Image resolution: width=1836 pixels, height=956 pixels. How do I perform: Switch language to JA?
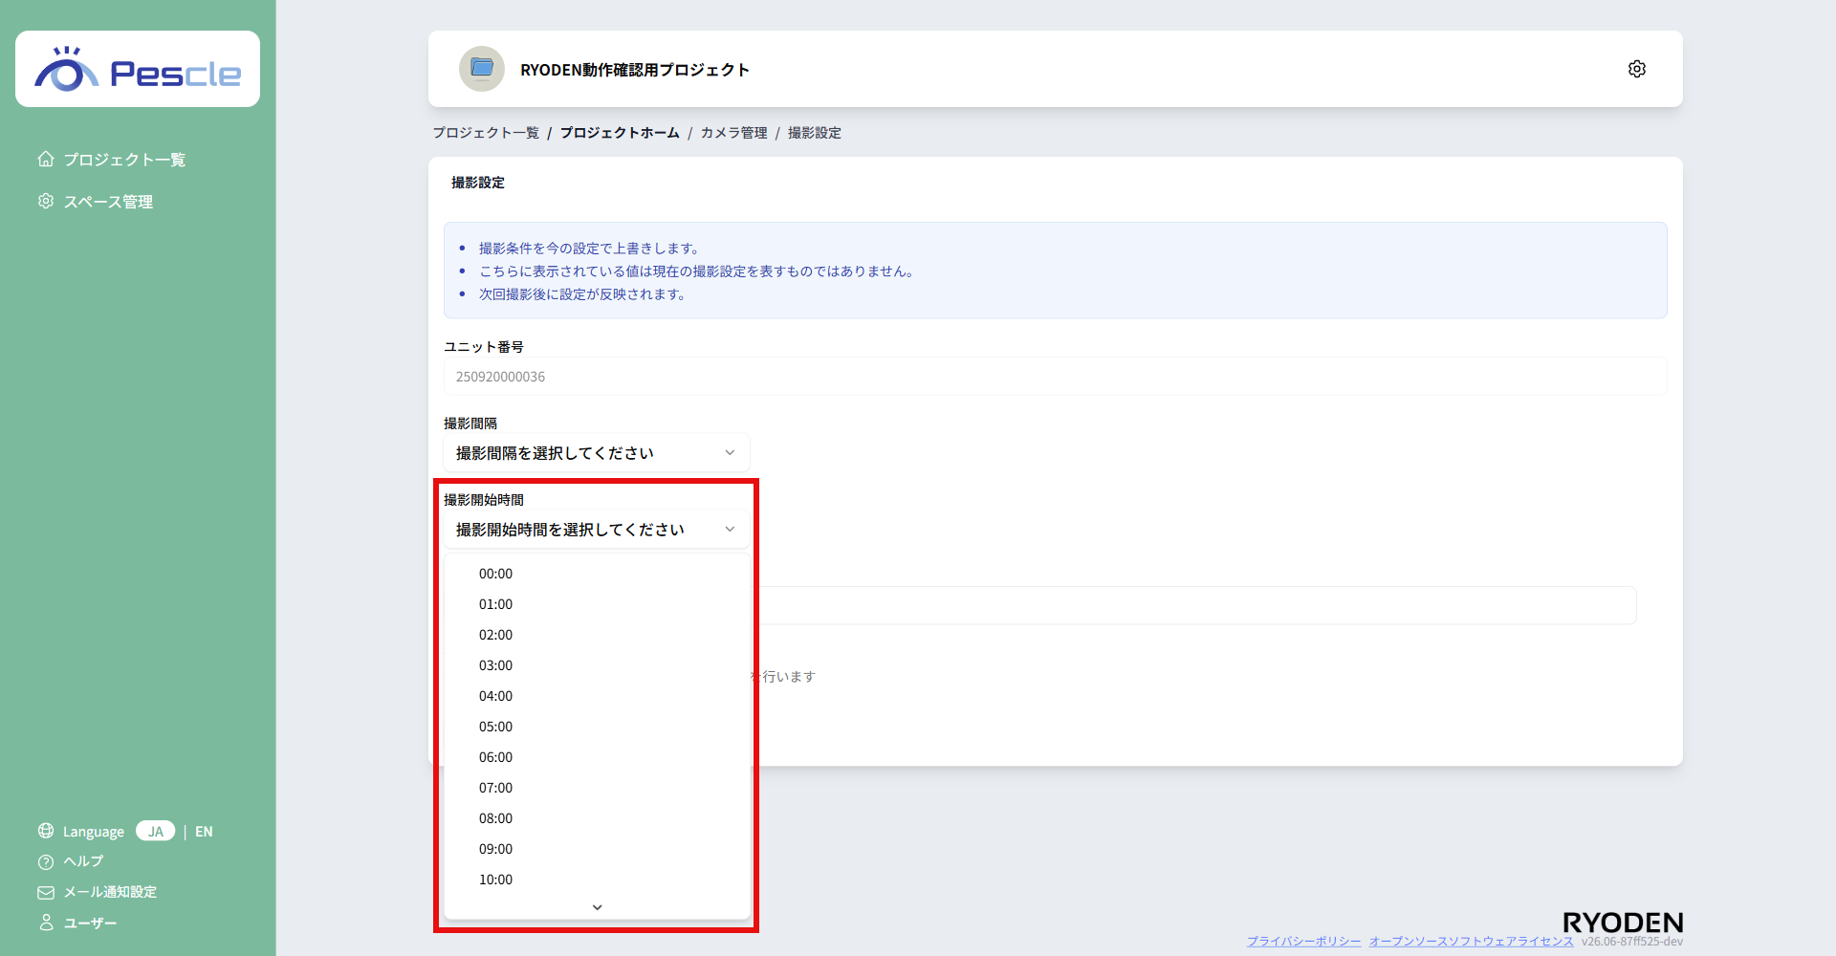click(x=156, y=831)
